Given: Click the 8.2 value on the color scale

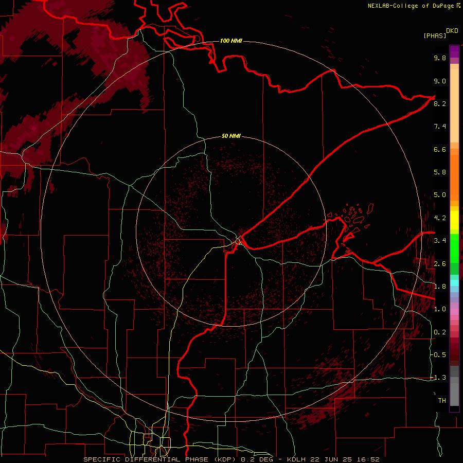Looking at the screenshot, I should click(440, 103).
